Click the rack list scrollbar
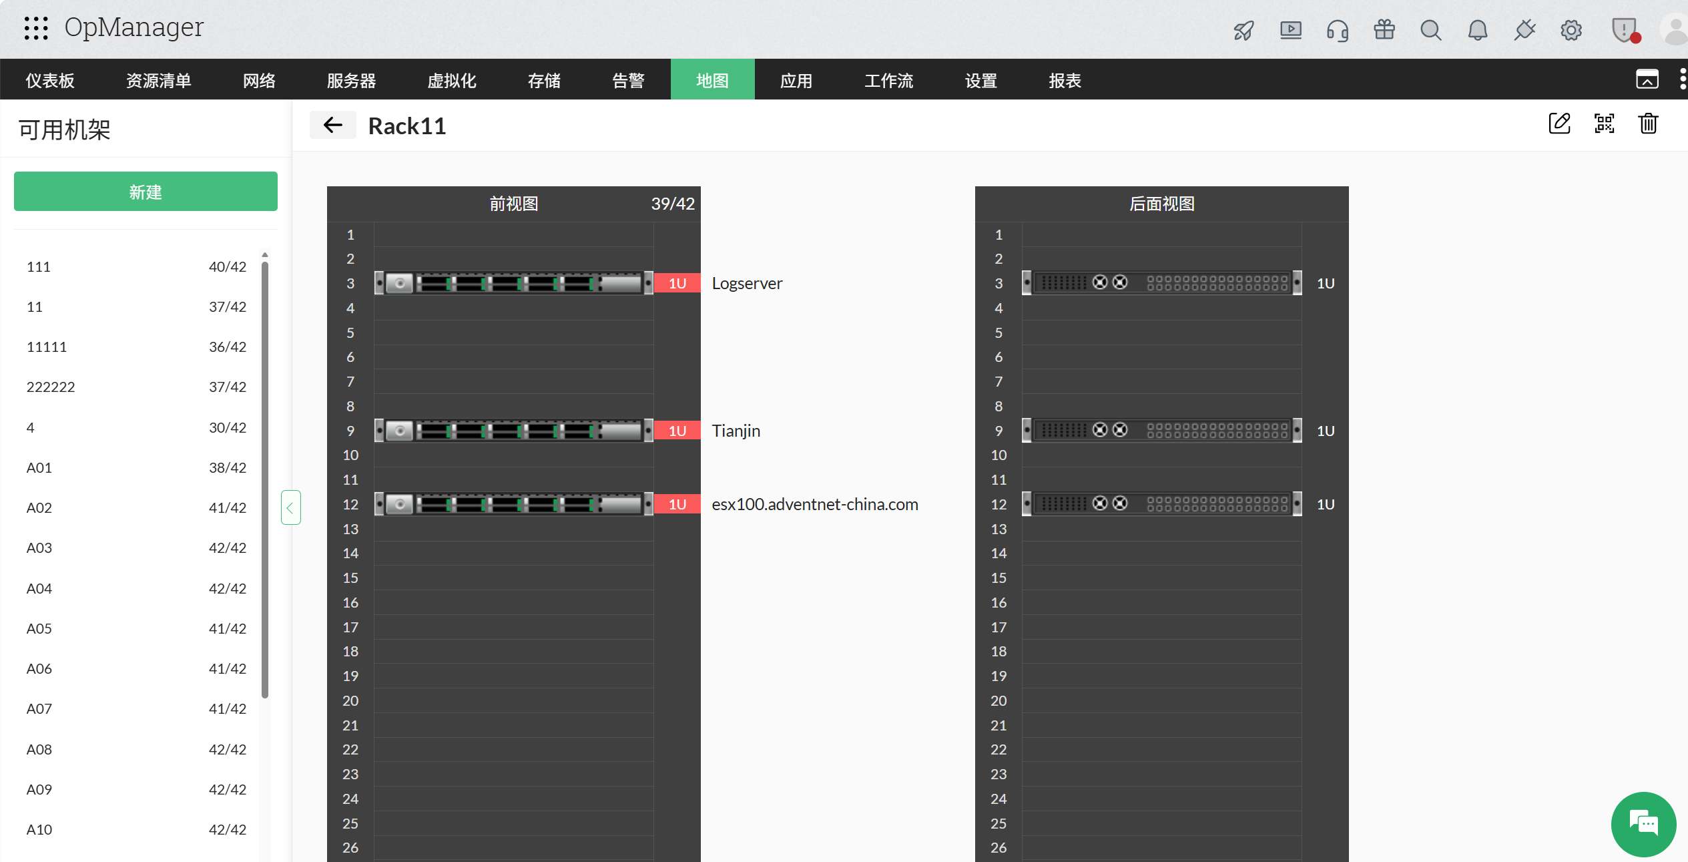The height and width of the screenshot is (862, 1688). (265, 479)
